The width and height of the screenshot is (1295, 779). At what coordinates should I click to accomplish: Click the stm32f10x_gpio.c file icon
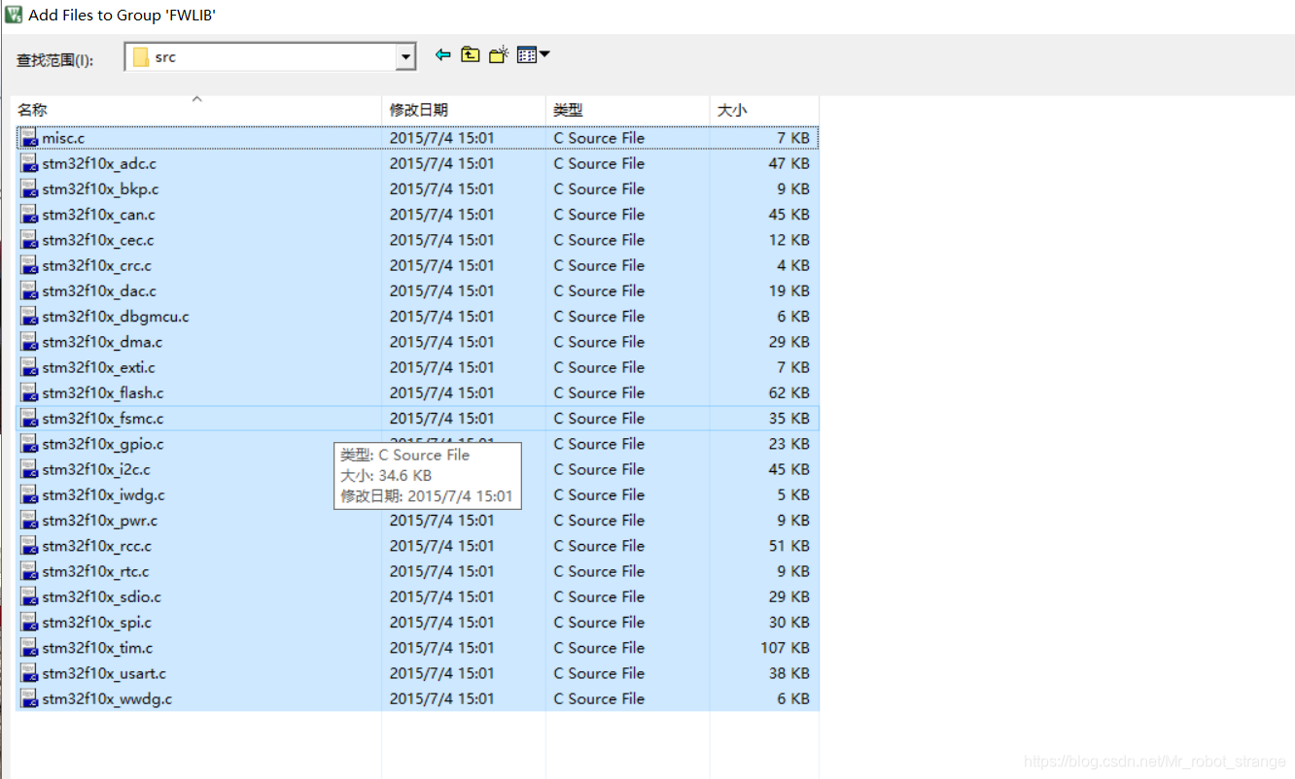point(29,444)
